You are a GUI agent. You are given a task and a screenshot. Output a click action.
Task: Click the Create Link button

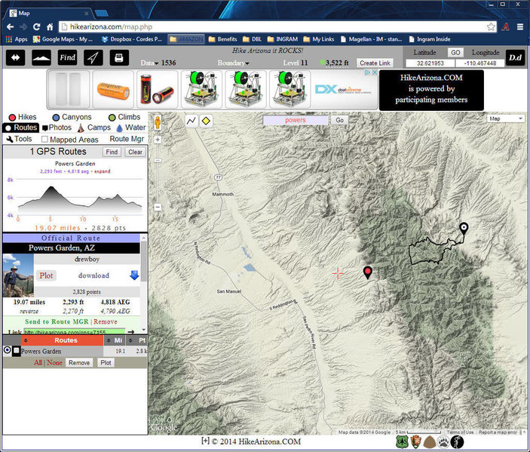pyautogui.click(x=375, y=63)
